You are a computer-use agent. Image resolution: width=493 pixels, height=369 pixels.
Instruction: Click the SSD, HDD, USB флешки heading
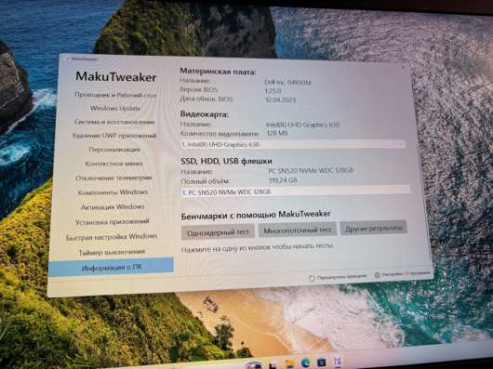click(226, 161)
